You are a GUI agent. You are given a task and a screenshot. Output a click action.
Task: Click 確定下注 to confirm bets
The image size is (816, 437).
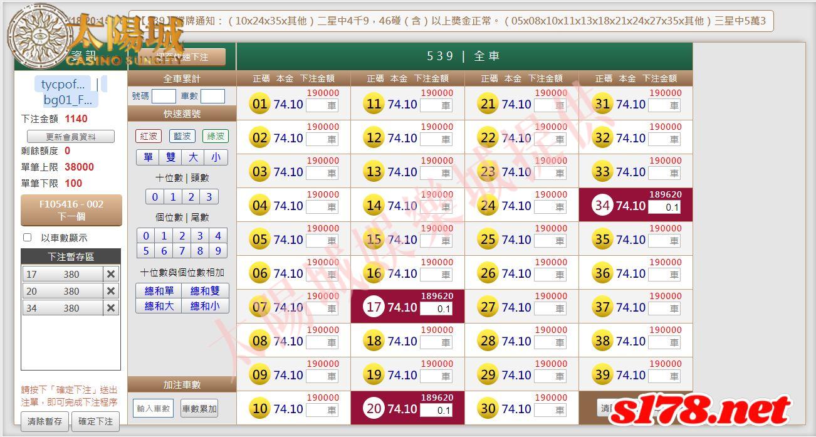click(95, 421)
